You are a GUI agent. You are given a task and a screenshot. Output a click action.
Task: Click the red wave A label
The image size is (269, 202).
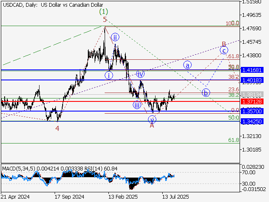[x=152, y=125]
